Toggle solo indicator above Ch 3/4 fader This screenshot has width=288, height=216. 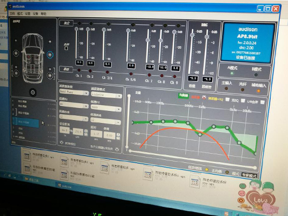tap(108, 24)
